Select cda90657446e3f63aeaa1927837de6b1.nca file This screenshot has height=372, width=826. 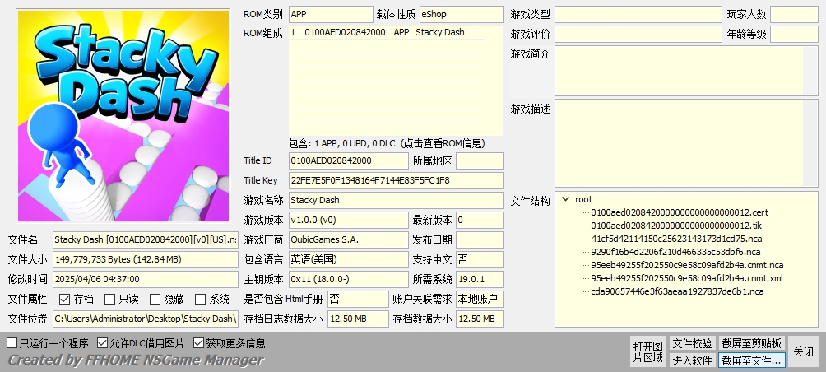(x=677, y=291)
